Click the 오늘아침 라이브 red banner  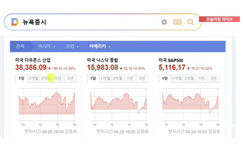pos(219,19)
